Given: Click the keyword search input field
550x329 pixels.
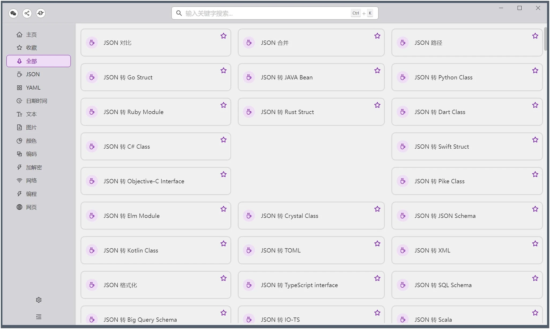Looking at the screenshot, I should pyautogui.click(x=265, y=13).
